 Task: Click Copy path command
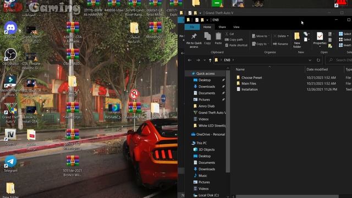[234, 40]
